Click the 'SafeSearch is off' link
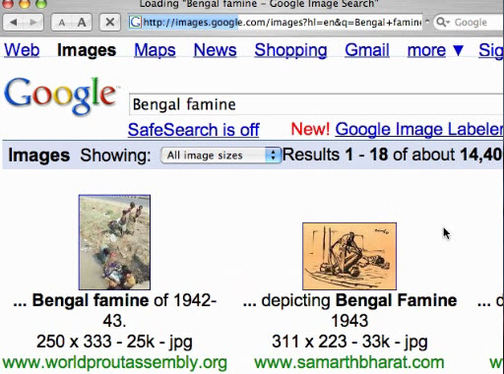This screenshot has height=374, width=504. click(194, 130)
